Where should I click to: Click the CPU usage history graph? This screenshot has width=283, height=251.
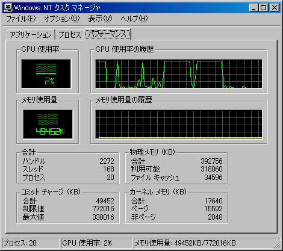(x=179, y=74)
